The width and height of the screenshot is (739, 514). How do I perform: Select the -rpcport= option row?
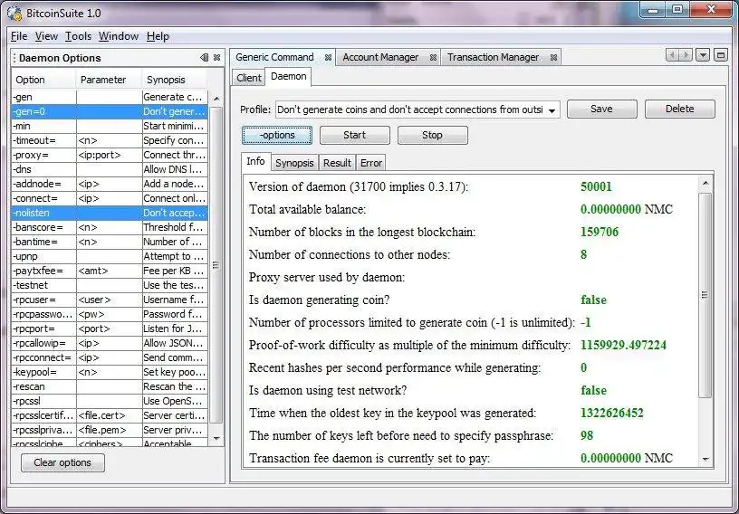[x=110, y=328]
